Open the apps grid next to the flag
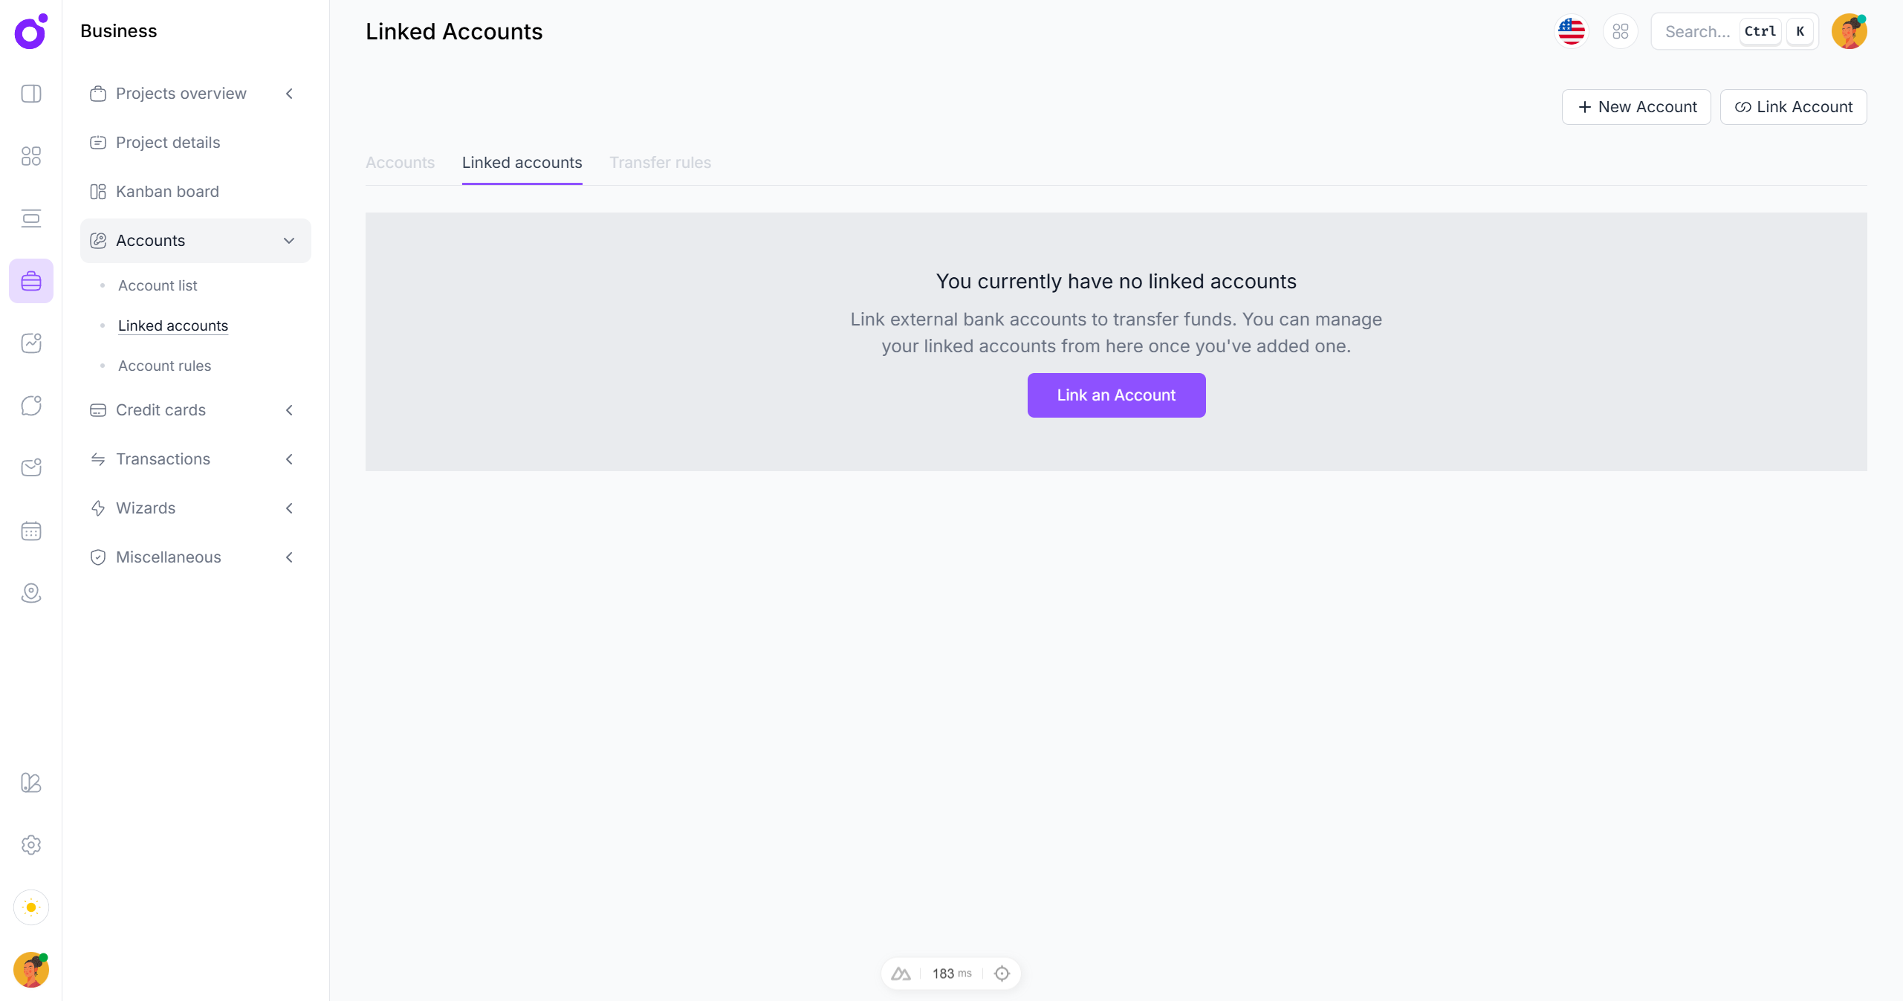This screenshot has height=1001, width=1903. pos(1621,31)
